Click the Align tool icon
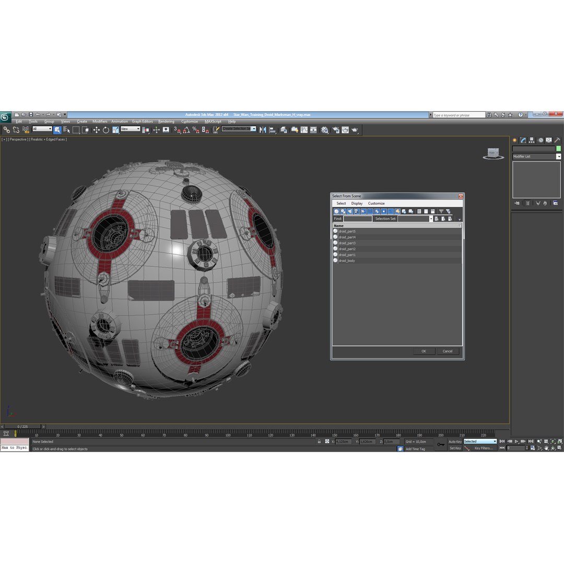 [272, 130]
